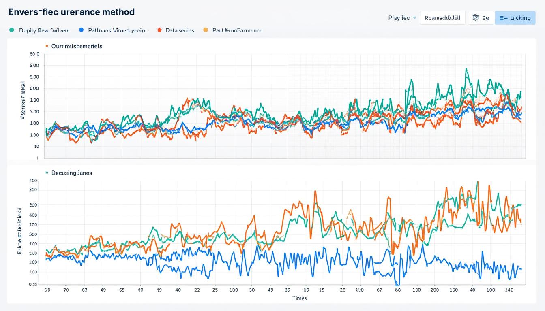
Task: Click the Data series legend label
Action: (180, 30)
